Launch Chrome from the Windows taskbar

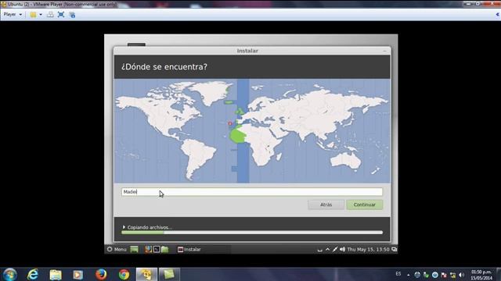[124, 274]
